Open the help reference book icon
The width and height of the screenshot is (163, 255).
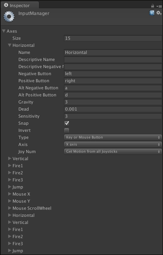coord(152,13)
